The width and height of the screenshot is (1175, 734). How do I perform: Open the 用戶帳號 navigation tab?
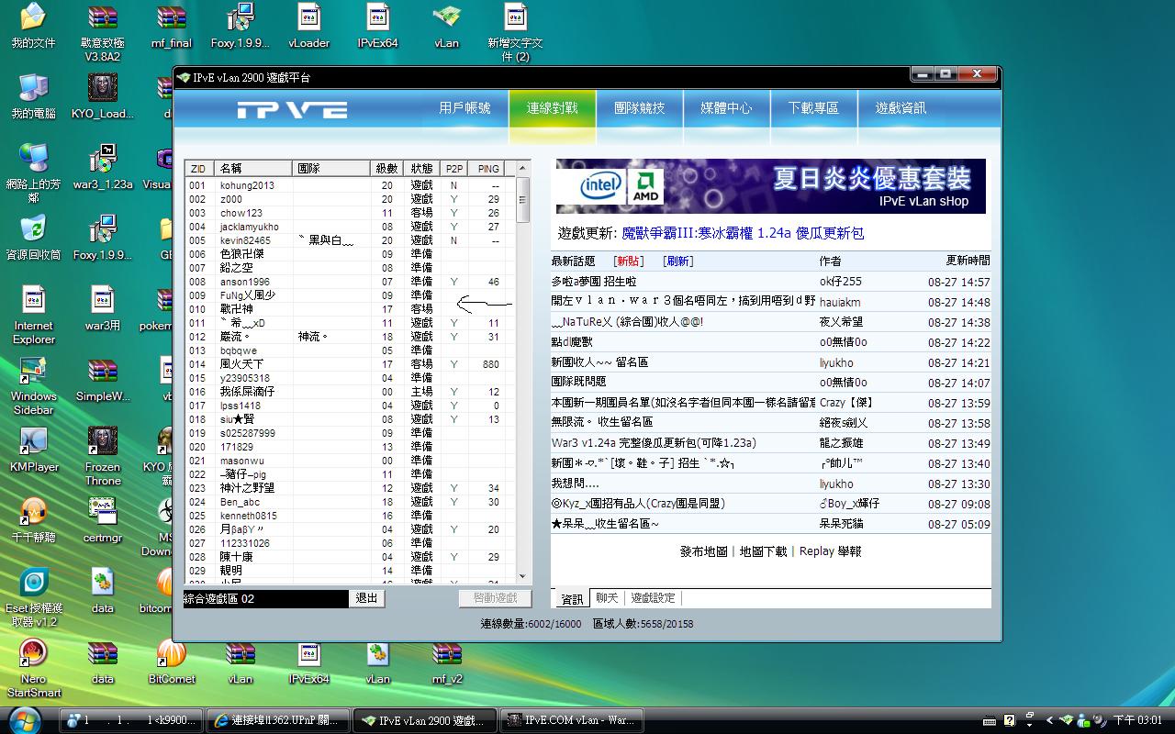[464, 108]
